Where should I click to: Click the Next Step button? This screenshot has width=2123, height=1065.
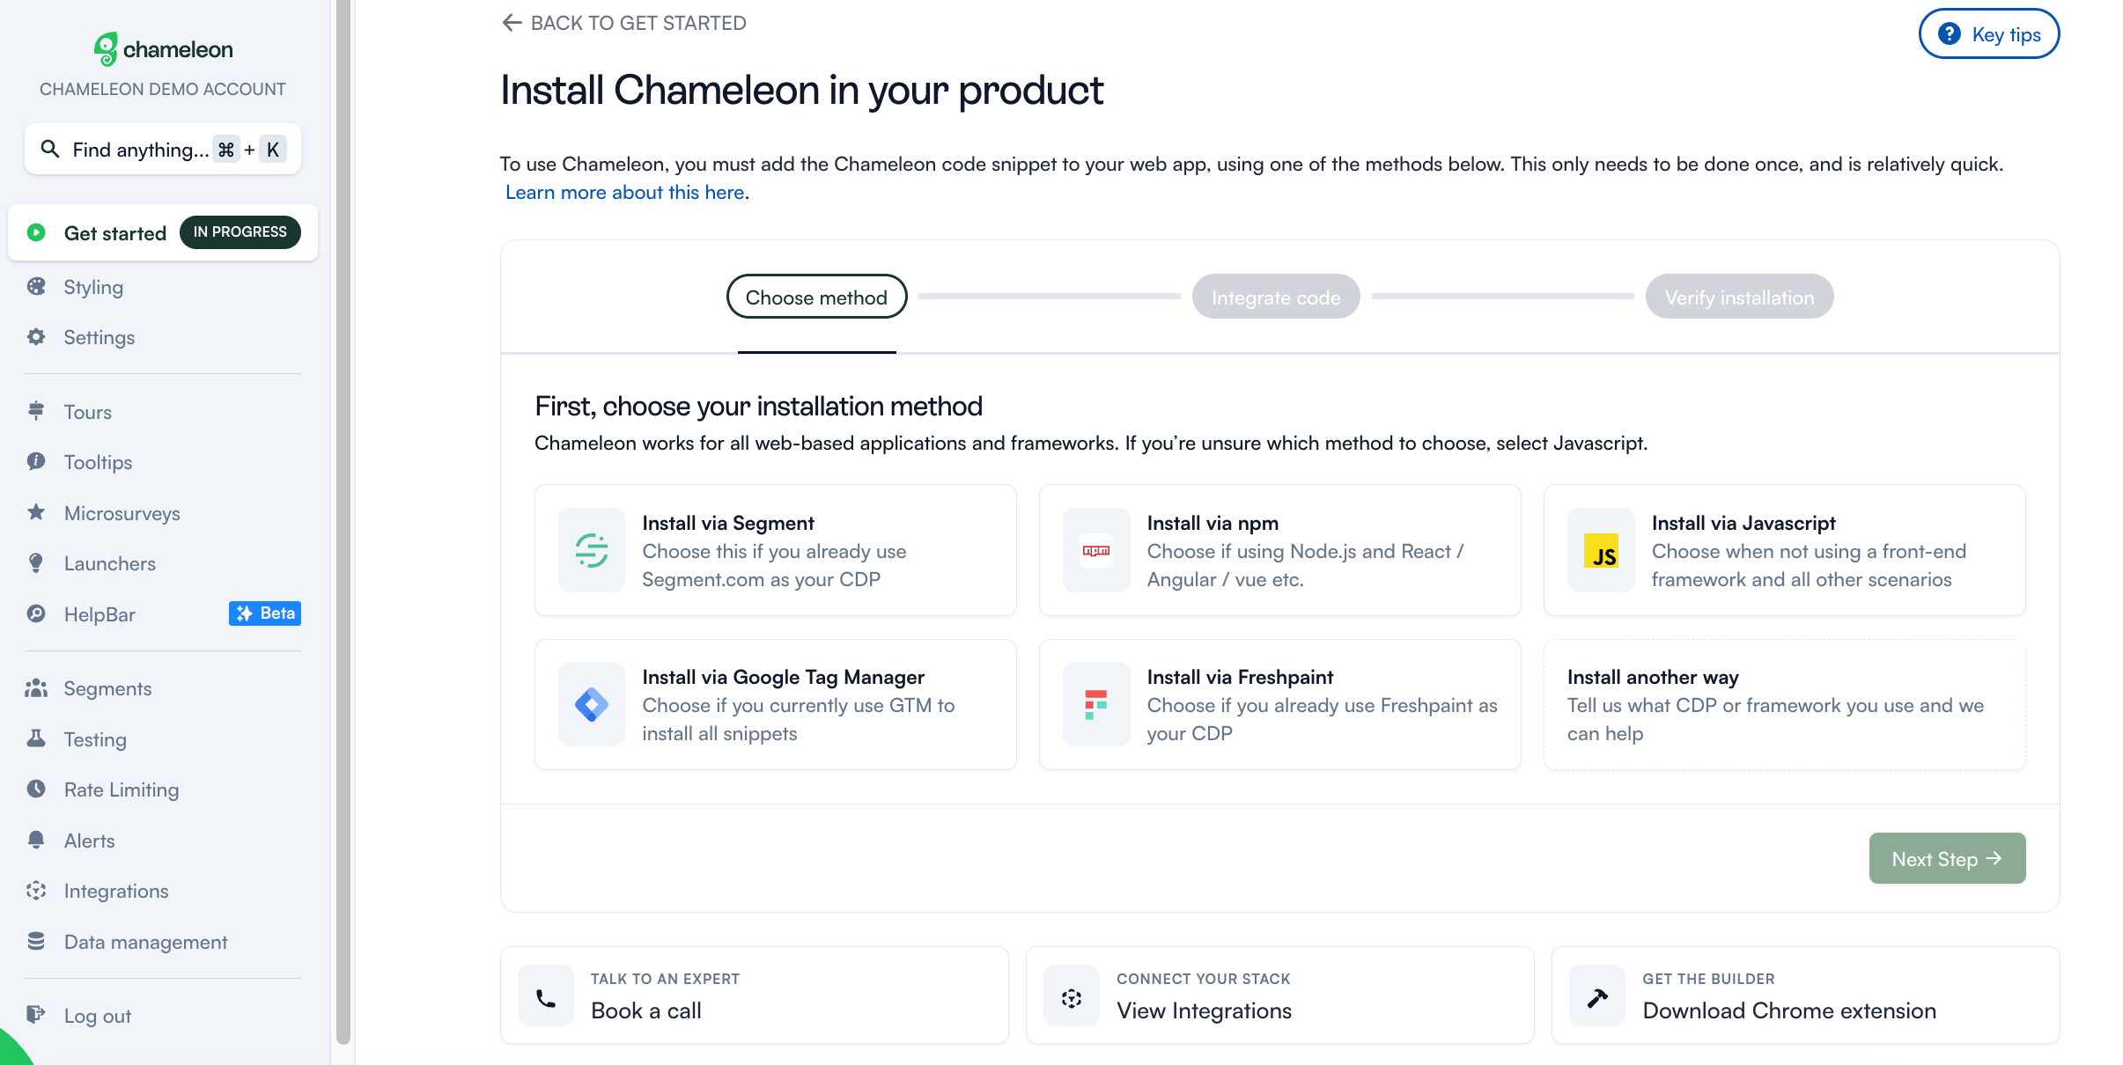click(x=1947, y=858)
